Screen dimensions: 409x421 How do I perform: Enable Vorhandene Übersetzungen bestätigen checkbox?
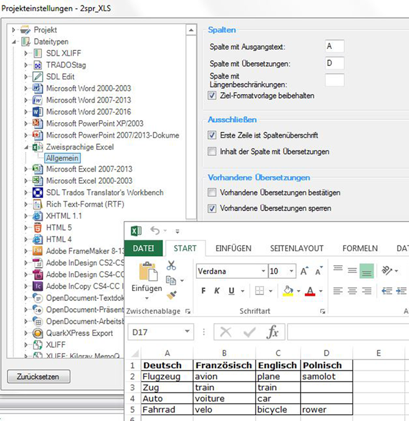coord(212,192)
